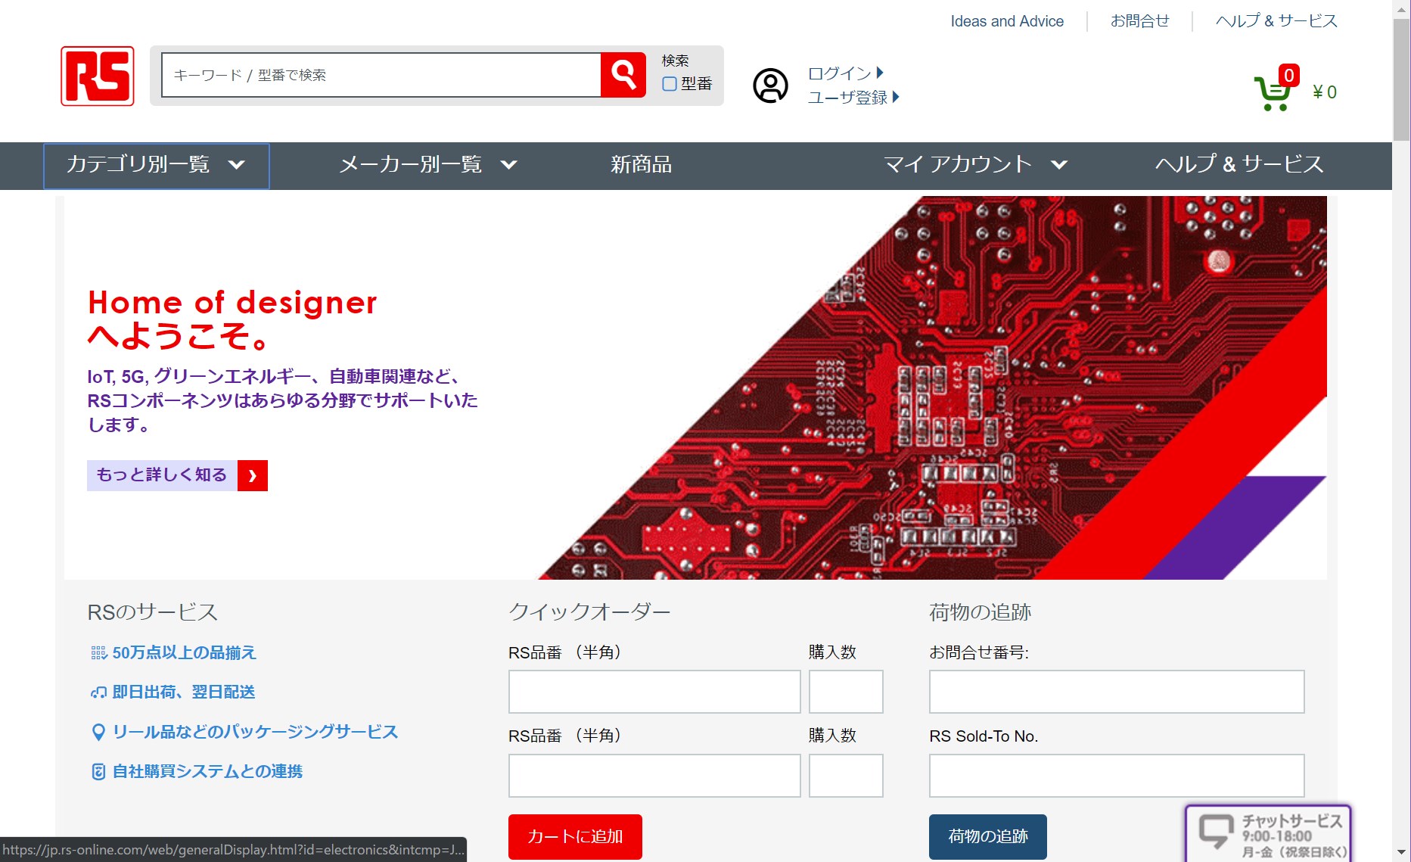Open ヘルプ & サービス in the navigation bar
Viewport: 1411px width, 862px height.
[1239, 164]
